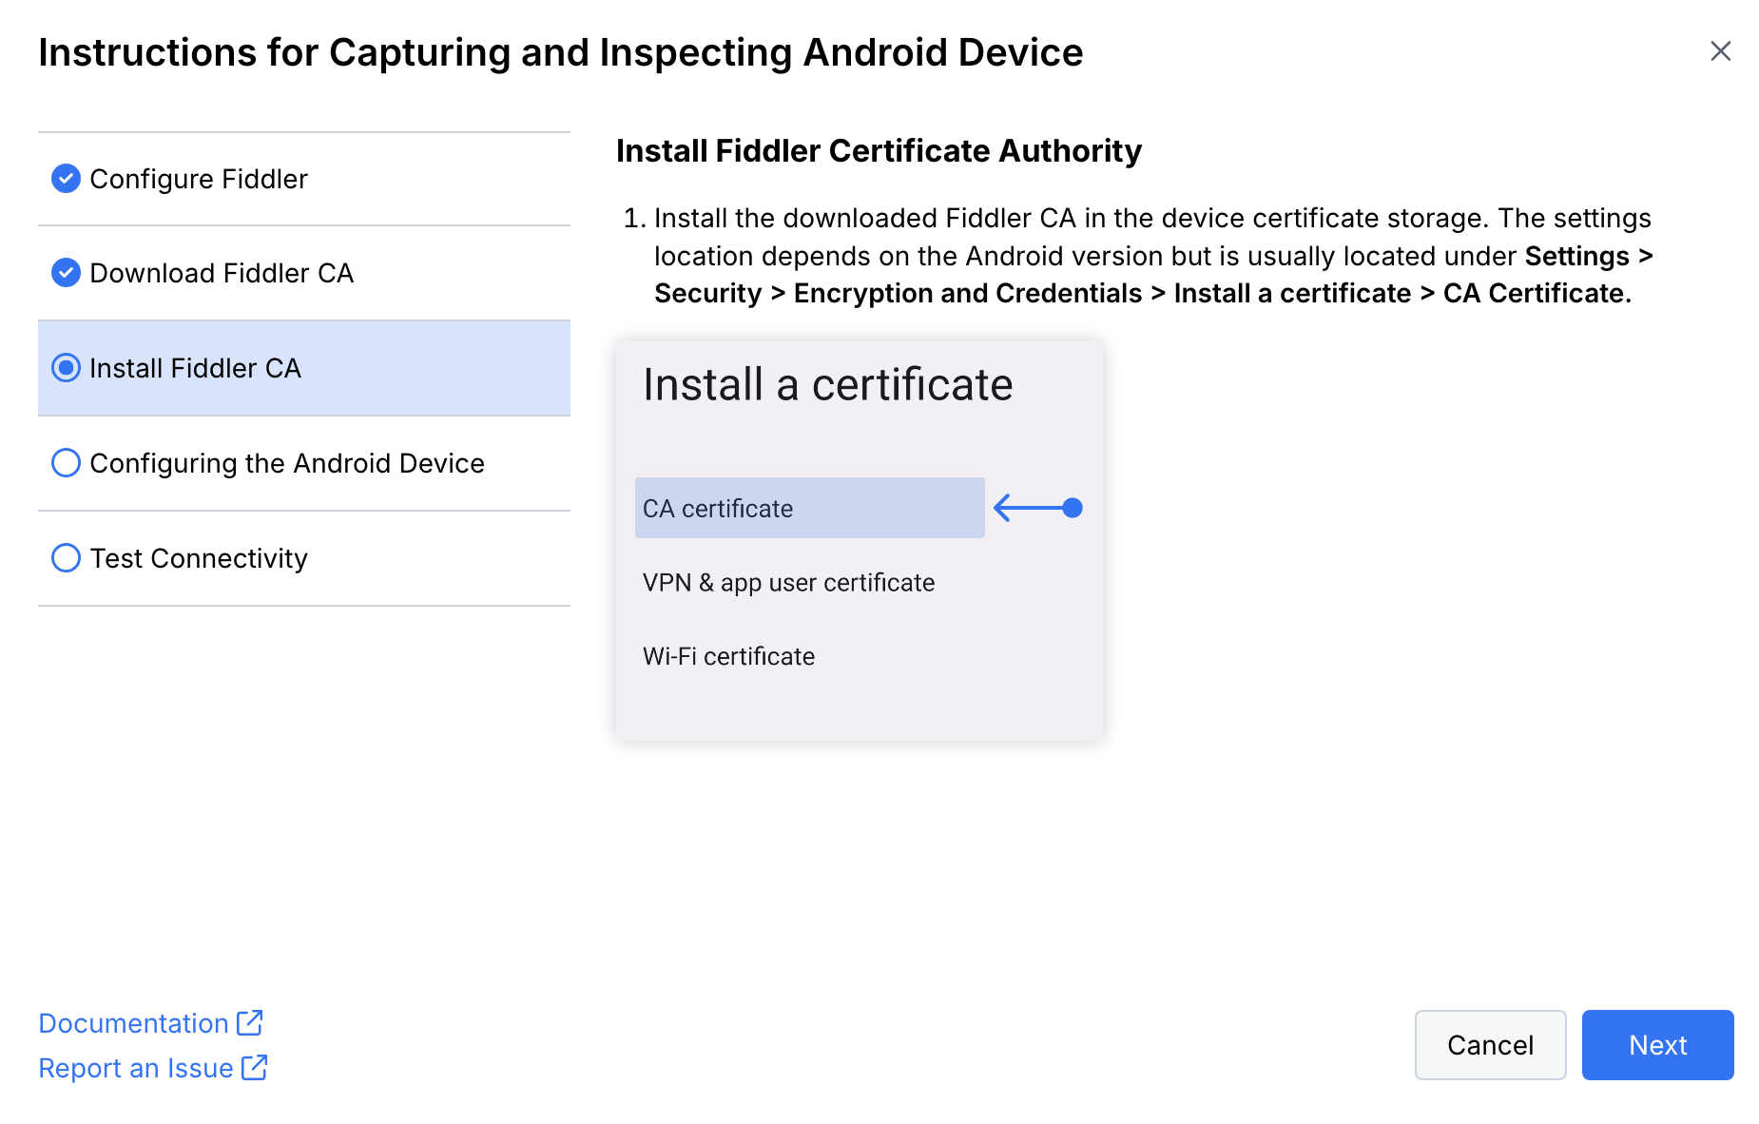The height and width of the screenshot is (1124, 1759).
Task: Click the active step indicator for Install Fiddler CA
Action: click(x=66, y=368)
